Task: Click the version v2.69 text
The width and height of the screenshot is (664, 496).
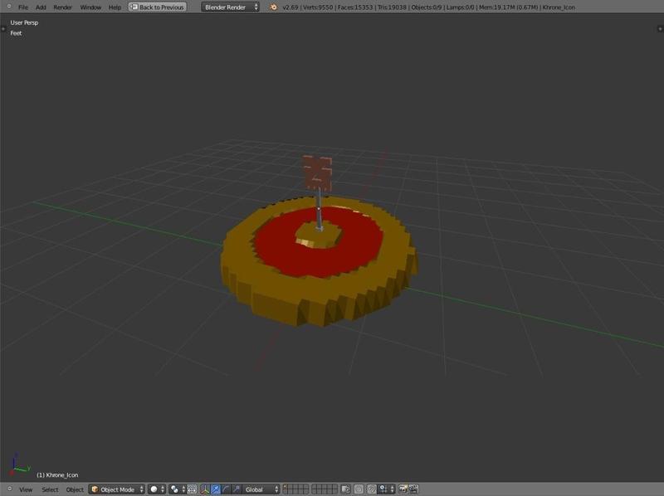Action: pyautogui.click(x=290, y=7)
